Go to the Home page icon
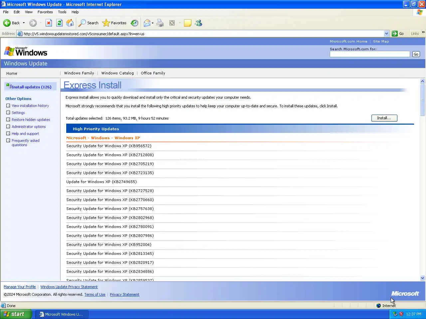The image size is (426, 319). (70, 23)
